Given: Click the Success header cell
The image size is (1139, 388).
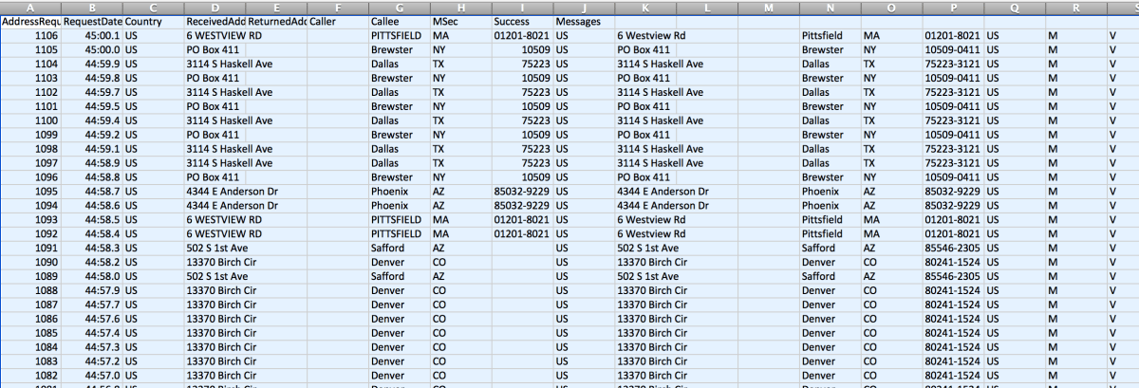Looking at the screenshot, I should pyautogui.click(x=521, y=21).
